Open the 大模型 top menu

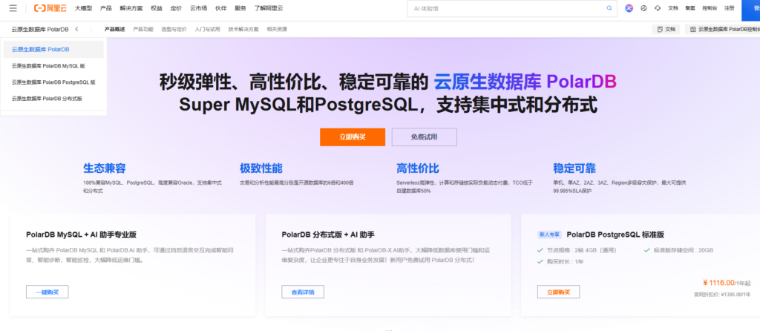[84, 8]
